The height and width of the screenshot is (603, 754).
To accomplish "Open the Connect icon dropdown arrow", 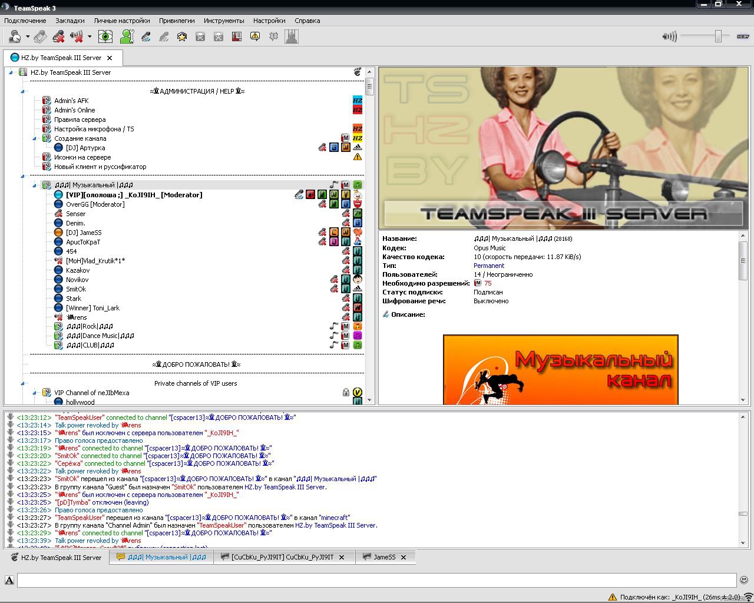I will 28,37.
